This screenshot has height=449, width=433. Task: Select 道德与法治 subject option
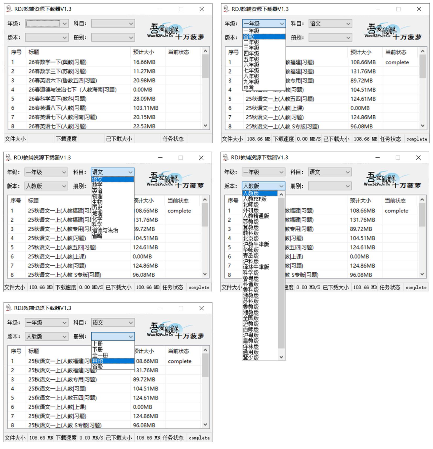(x=105, y=230)
